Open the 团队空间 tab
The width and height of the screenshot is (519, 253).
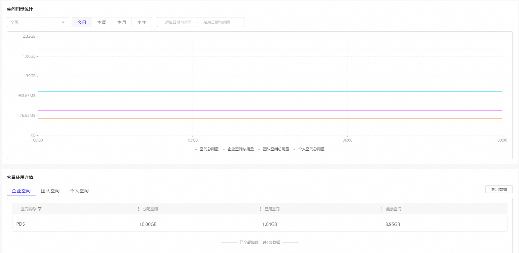click(x=50, y=191)
